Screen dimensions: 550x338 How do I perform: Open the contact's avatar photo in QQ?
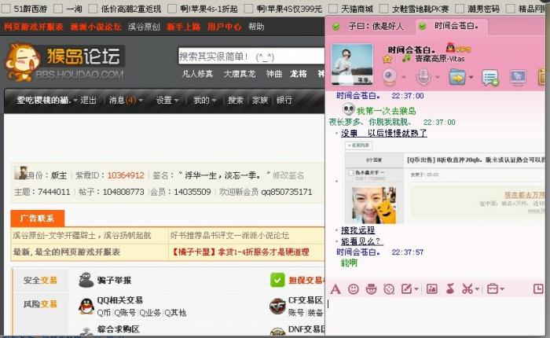coord(352,64)
